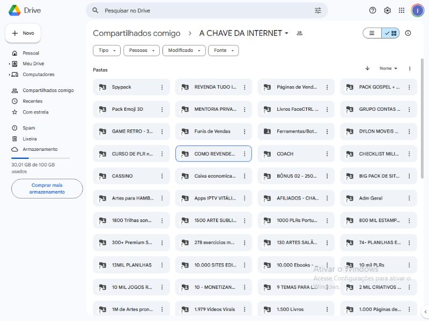Viewport: 429px width, 321px height.
Task: Switch to grid layout view
Action: click(391, 33)
